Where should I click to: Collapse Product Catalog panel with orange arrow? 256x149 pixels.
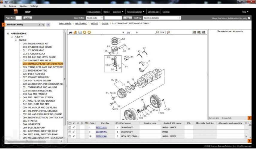coord(3,24)
